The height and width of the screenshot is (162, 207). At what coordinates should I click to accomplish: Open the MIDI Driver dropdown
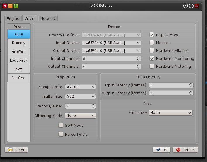pos(170,113)
